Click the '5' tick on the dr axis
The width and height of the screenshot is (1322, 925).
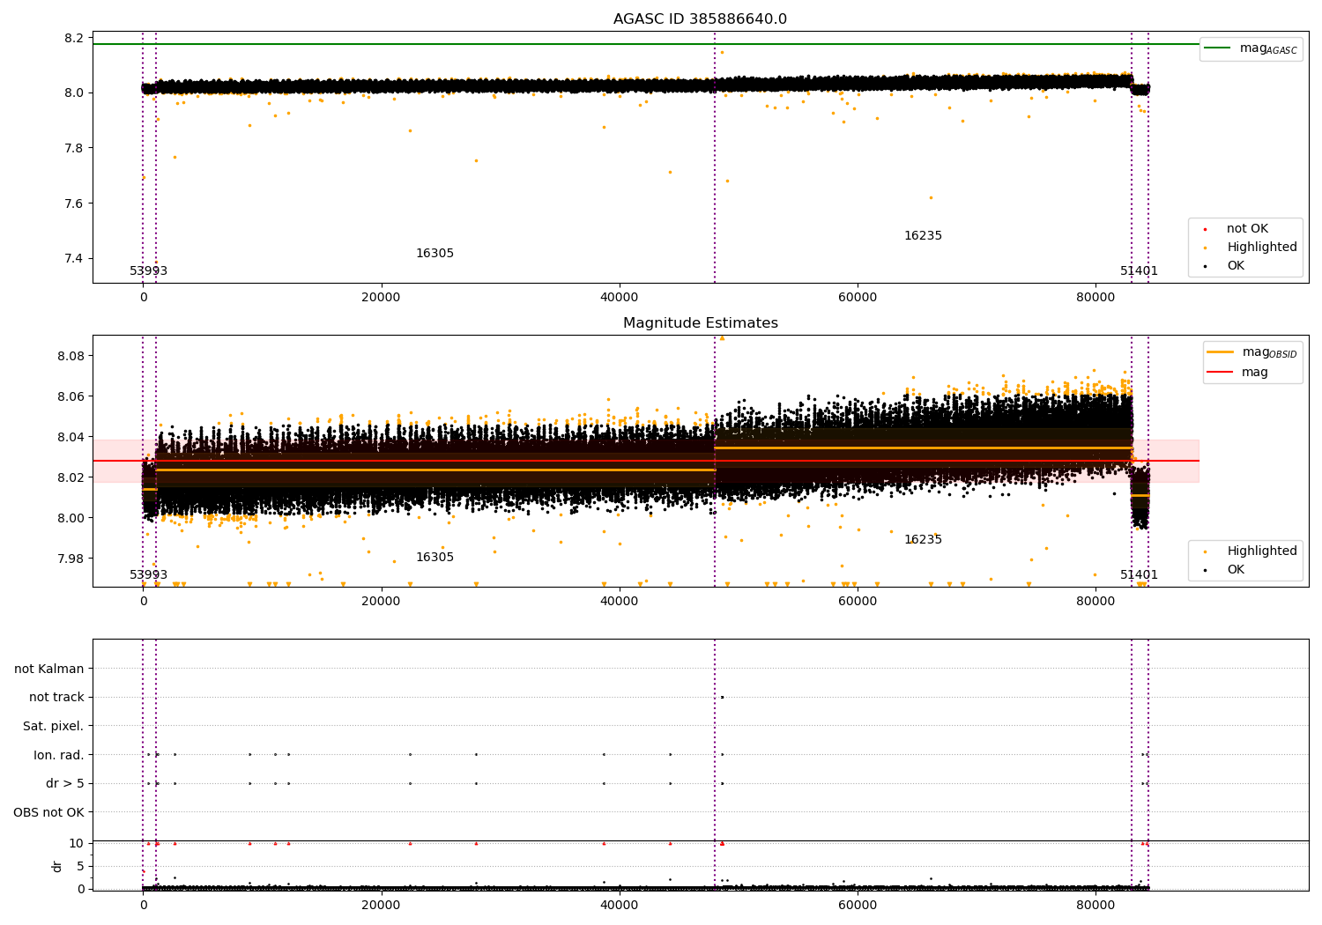pos(80,867)
